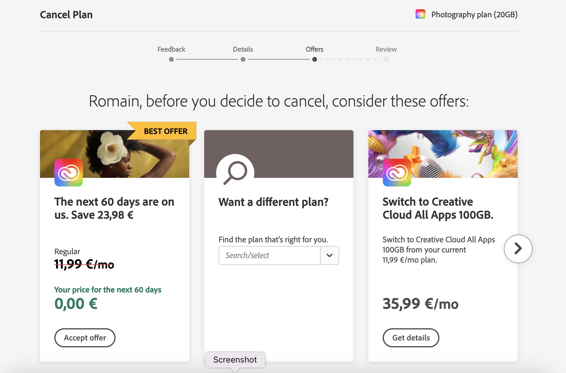Click the Accept offer button
566x373 pixels.
point(85,338)
